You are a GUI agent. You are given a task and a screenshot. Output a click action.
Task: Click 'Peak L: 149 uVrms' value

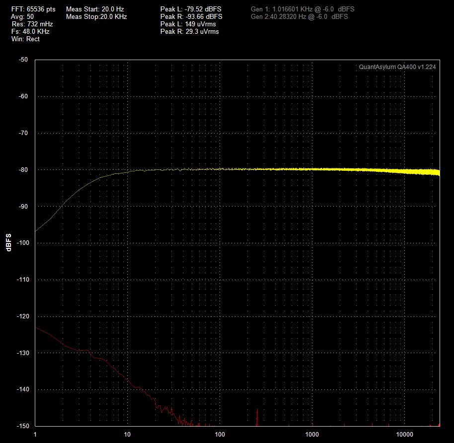coord(188,24)
